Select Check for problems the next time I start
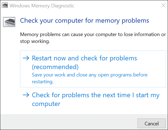The image size is (168, 130). coord(96,95)
